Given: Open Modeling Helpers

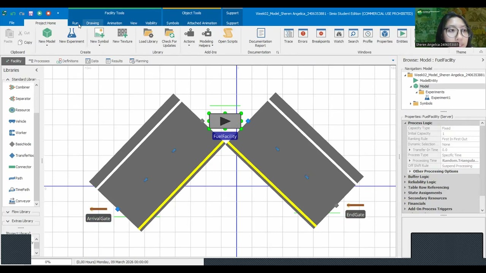Looking at the screenshot, I should 206,38.
